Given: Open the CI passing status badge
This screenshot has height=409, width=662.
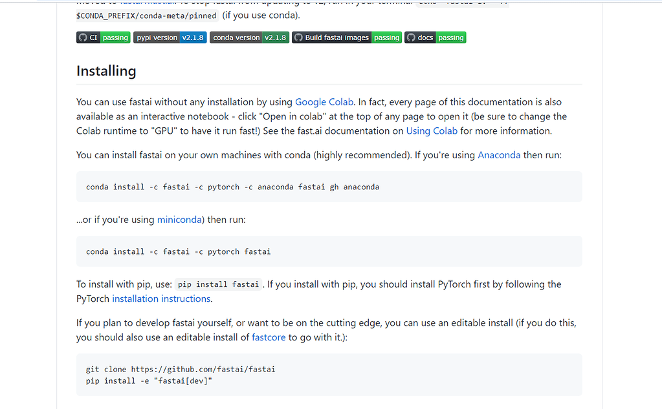Looking at the screenshot, I should point(103,37).
